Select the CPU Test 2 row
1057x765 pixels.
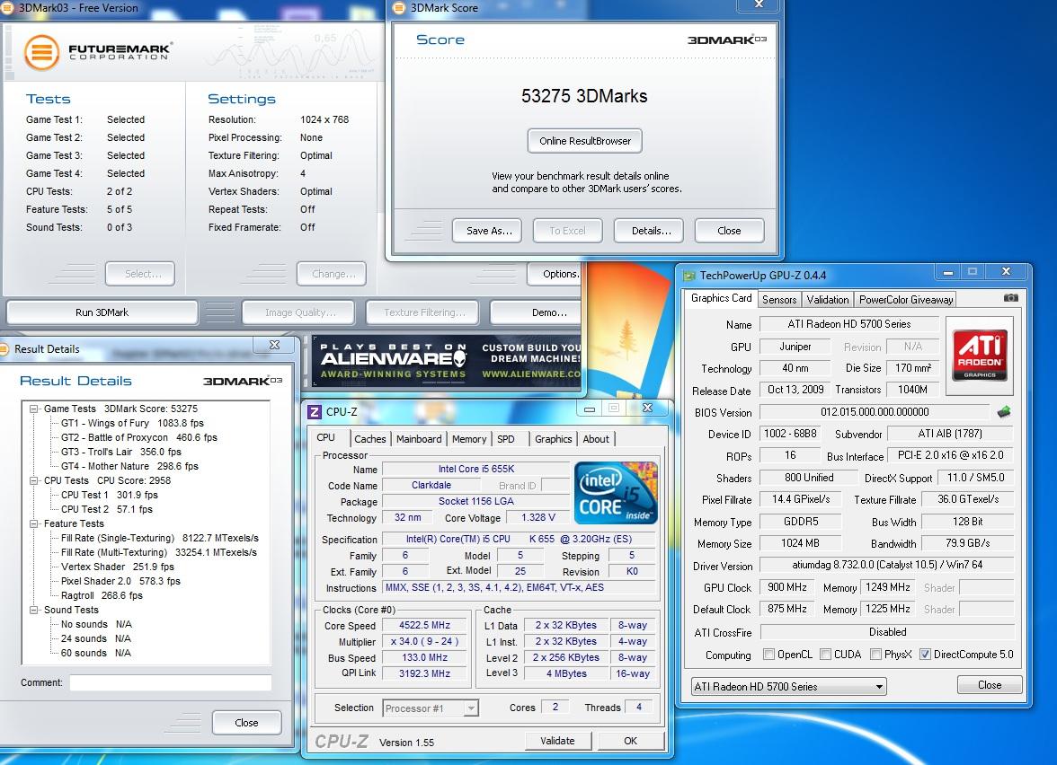(106, 509)
